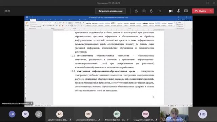Image resolution: width=217 pixels, height=122 pixels.
Task: Open the font size combo box
Action: coord(52,23)
